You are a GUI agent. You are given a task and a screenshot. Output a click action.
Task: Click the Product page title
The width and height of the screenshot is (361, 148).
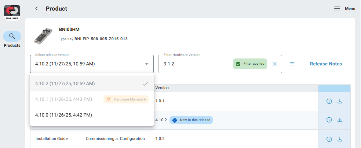(x=56, y=9)
